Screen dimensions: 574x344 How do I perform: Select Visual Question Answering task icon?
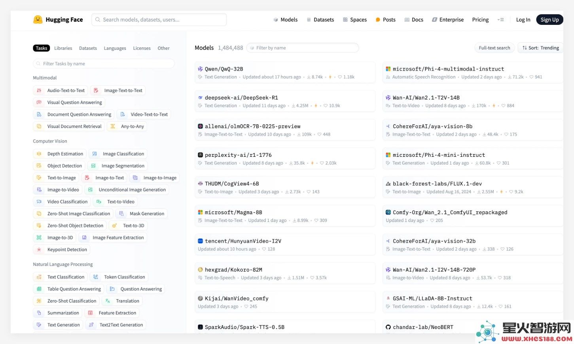pos(39,102)
